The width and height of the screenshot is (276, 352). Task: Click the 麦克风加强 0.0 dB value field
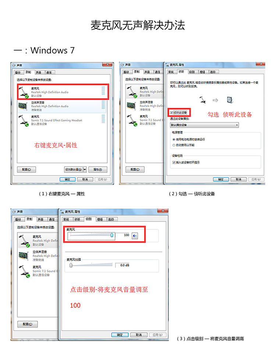(x=125, y=265)
